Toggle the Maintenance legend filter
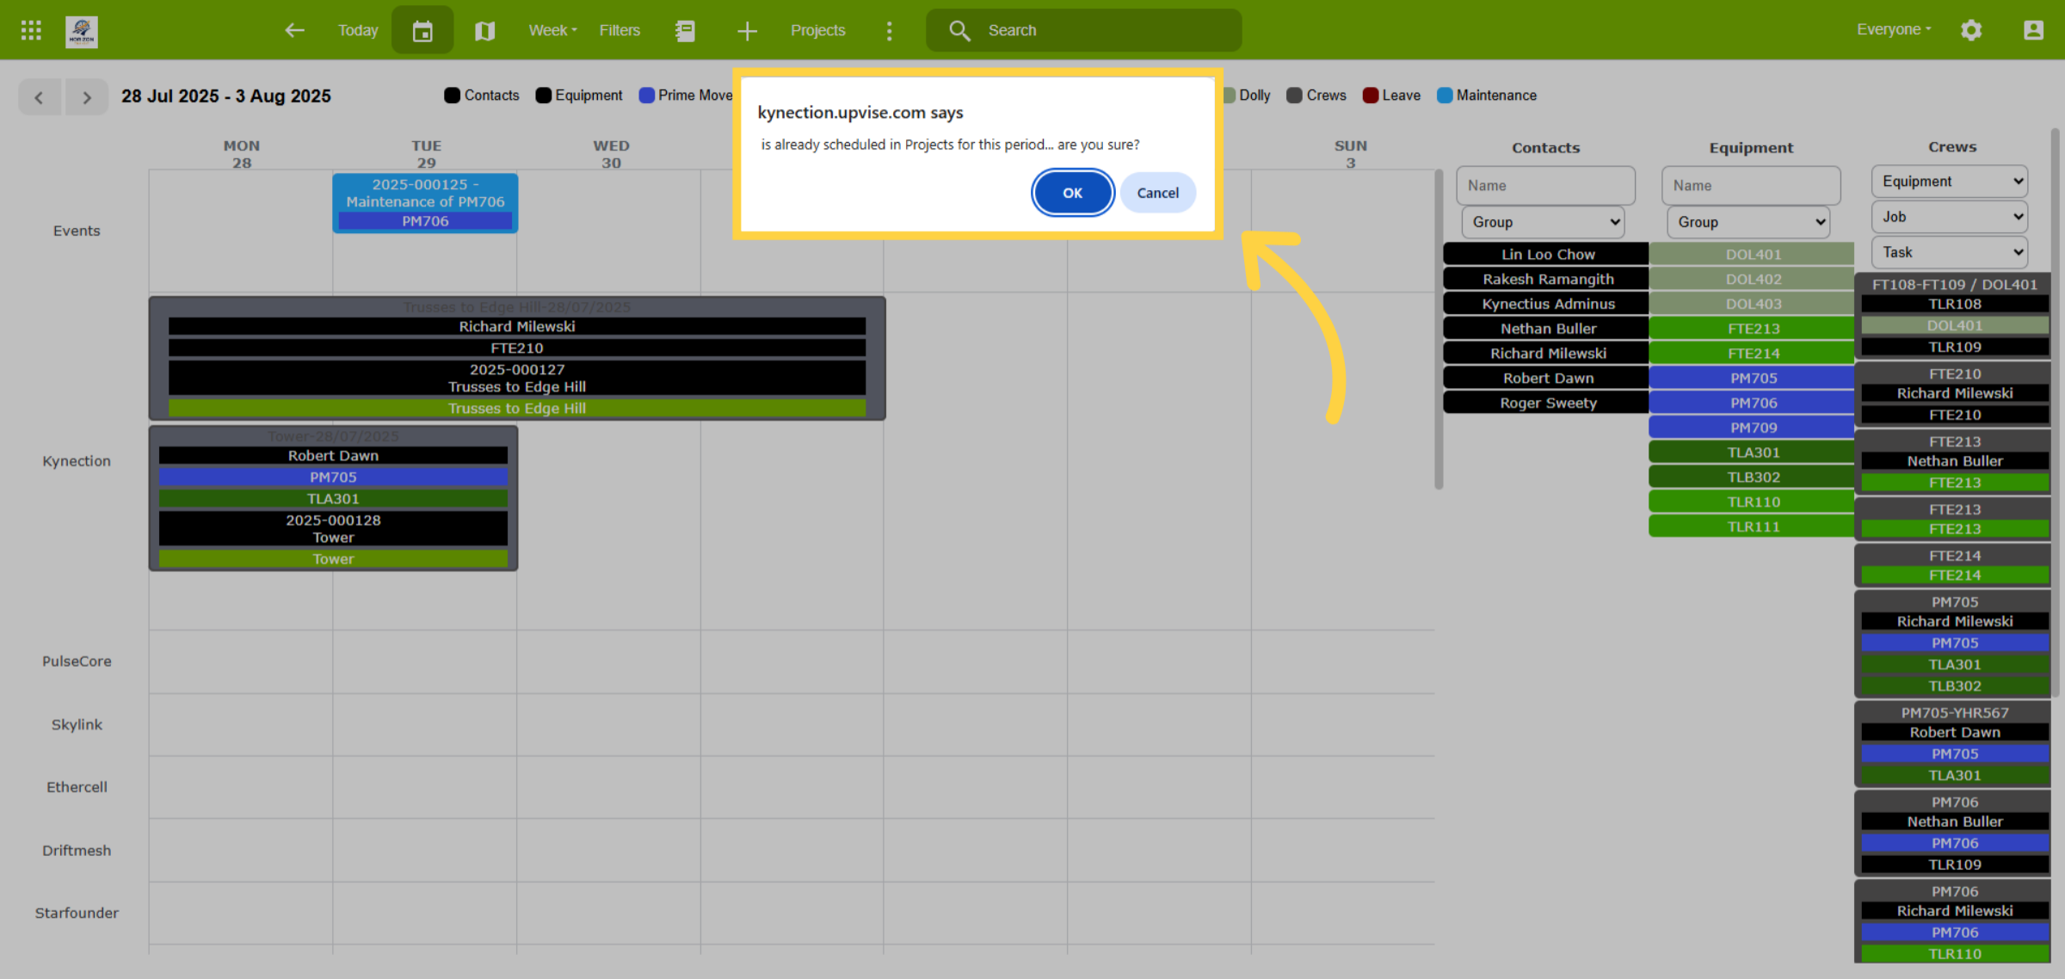Image resolution: width=2065 pixels, height=979 pixels. pos(1487,95)
